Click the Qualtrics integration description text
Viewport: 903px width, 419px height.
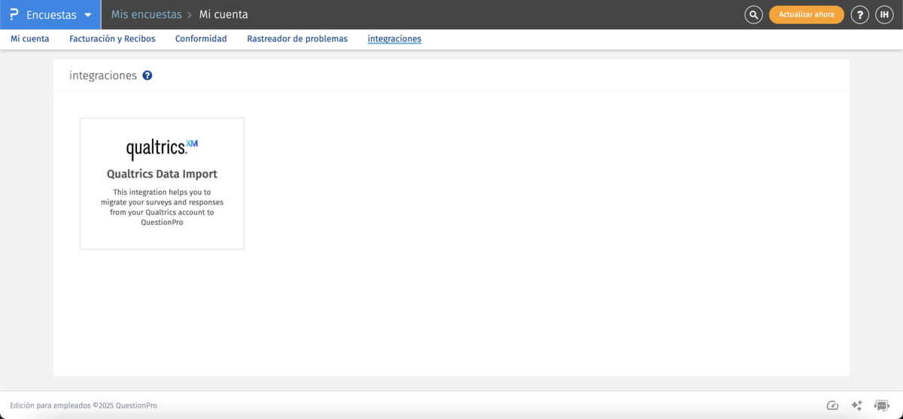coord(162,207)
